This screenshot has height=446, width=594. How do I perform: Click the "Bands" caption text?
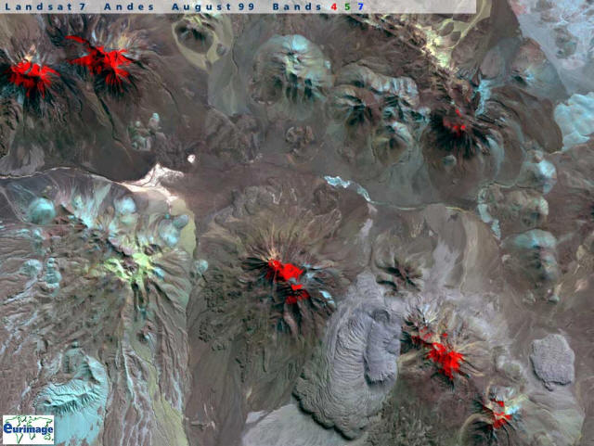click(297, 6)
